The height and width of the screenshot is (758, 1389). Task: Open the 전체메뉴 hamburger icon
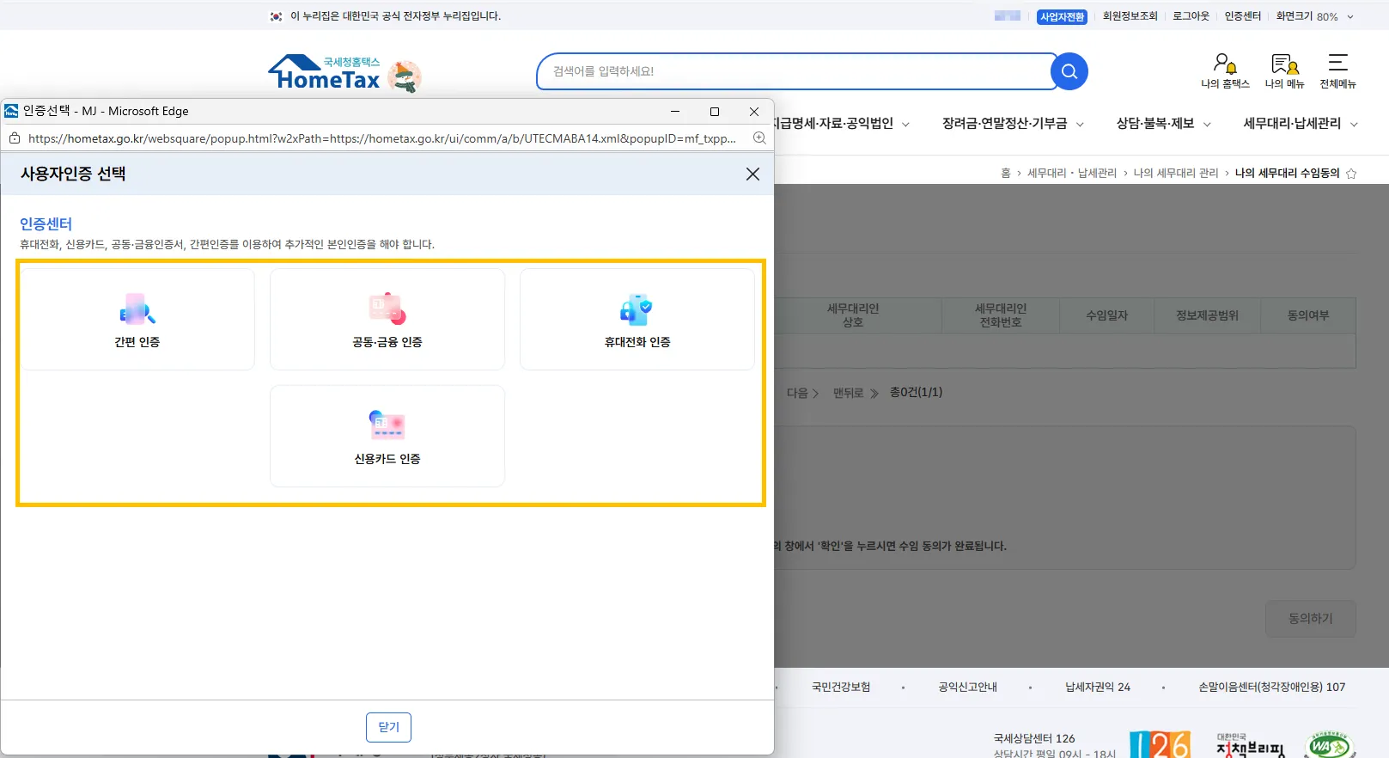coord(1337,70)
